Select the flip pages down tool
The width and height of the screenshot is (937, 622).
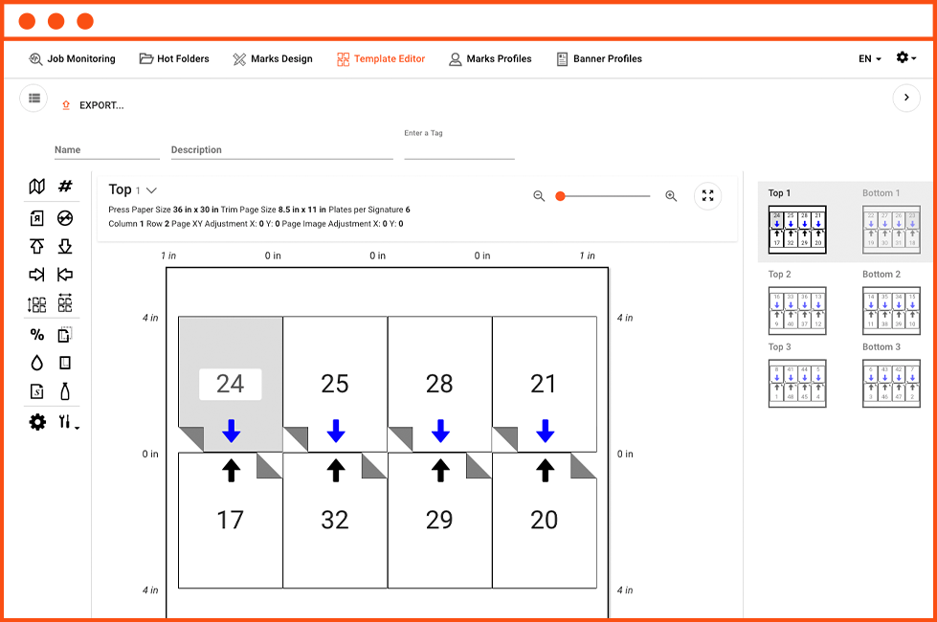click(64, 246)
